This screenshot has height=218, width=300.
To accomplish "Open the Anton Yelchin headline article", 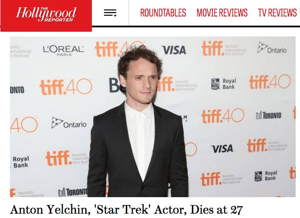I will click(126, 210).
